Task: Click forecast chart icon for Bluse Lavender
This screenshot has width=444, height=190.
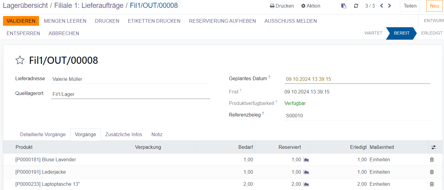Action: [x=306, y=160]
